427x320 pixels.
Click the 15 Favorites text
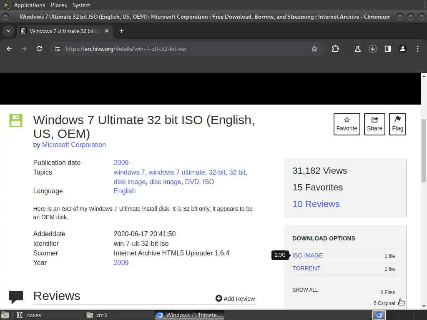point(317,187)
